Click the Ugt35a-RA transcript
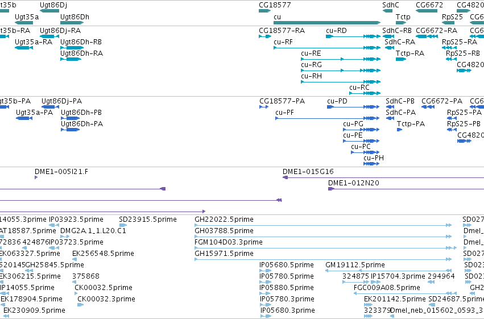The image size is (484, 319). coord(24,48)
